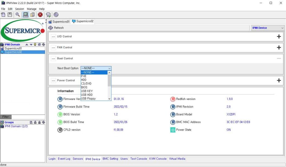Select Supermicro01 in the IPMI Domain list
The height and width of the screenshot is (167, 286).
23,48
